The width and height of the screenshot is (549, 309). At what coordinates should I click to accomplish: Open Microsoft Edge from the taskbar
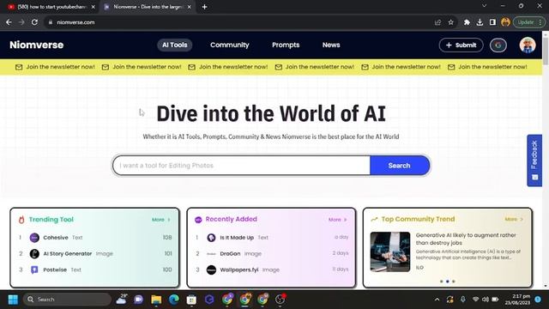(173, 300)
